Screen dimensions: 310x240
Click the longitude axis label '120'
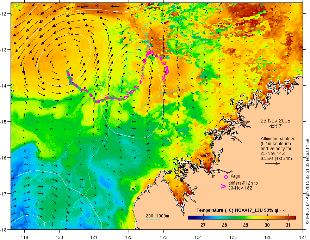[59, 237]
